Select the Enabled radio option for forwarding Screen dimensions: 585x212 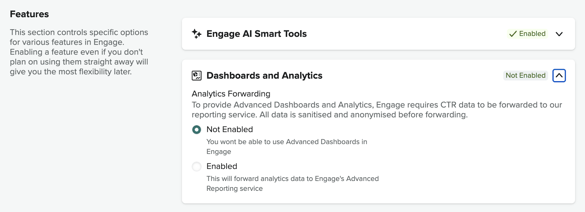click(197, 167)
